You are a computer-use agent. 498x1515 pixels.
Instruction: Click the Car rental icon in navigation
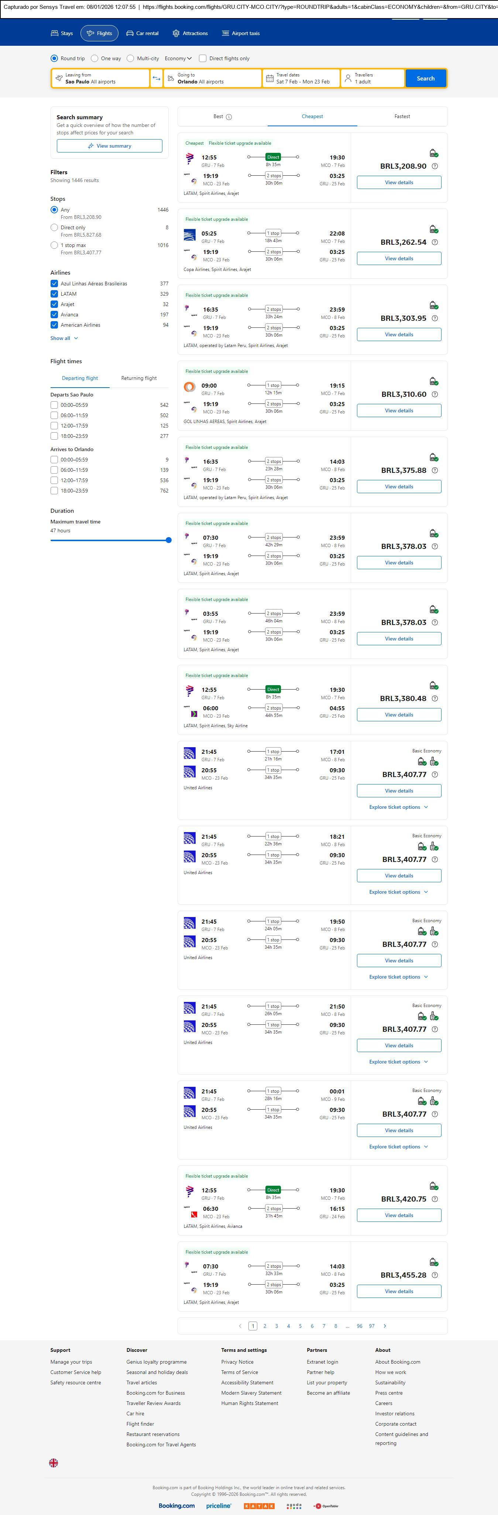[130, 34]
